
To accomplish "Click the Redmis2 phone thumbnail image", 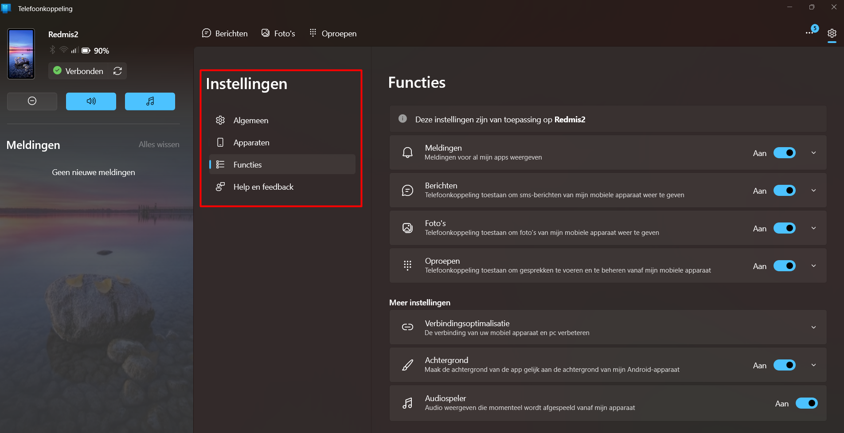I will point(21,54).
